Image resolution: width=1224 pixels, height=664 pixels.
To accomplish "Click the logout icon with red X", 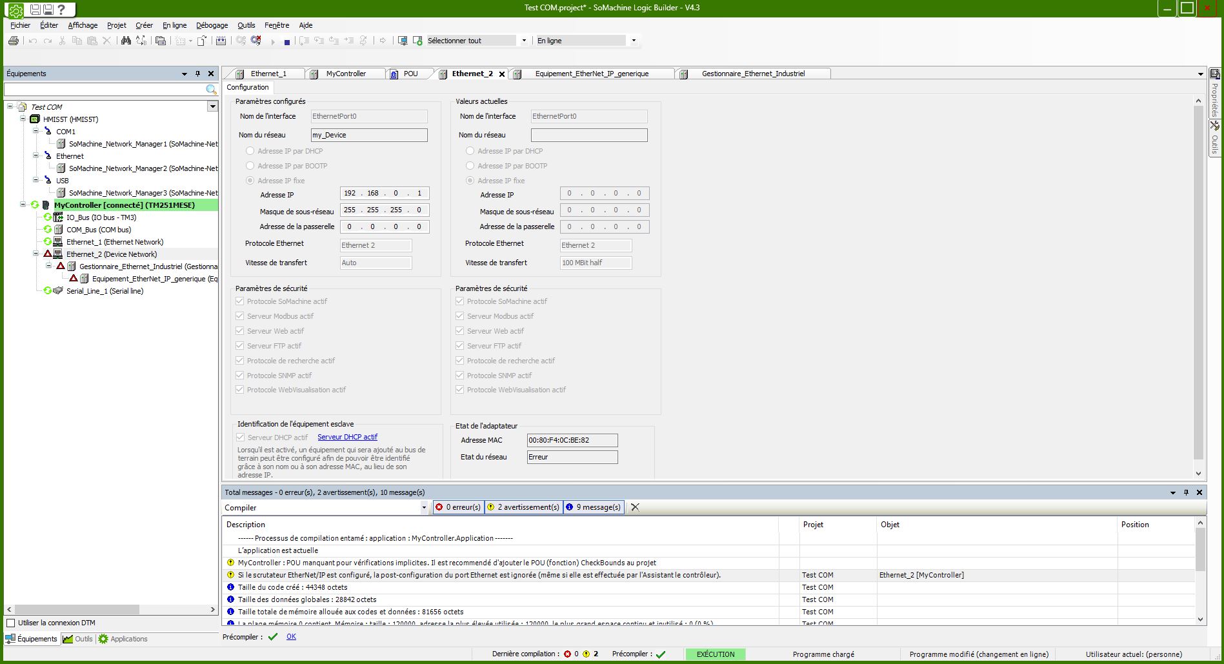I will pyautogui.click(x=256, y=41).
